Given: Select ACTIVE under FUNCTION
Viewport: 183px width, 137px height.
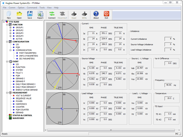Looking at the screenshot, I should click(x=19, y=39).
